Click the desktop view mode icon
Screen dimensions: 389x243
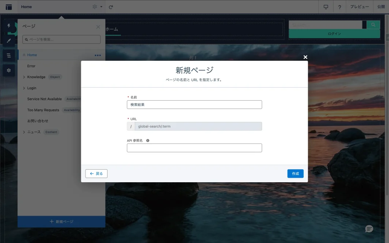click(326, 7)
